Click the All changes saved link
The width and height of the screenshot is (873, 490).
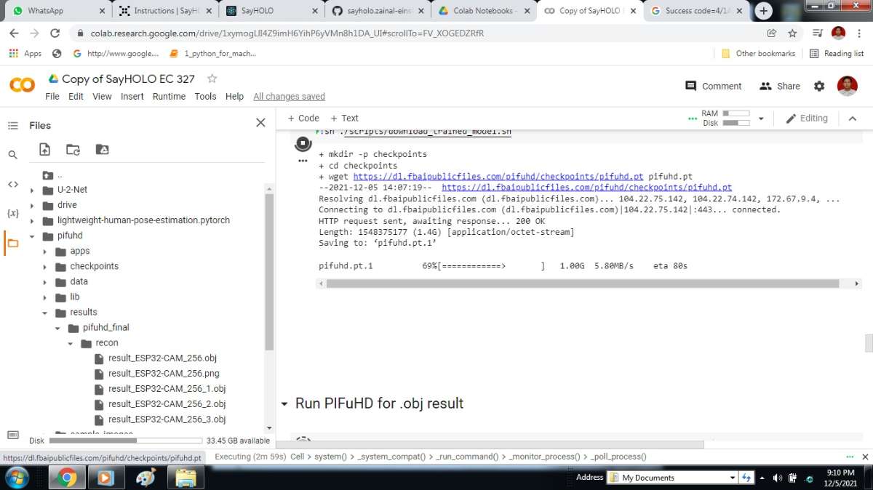pos(289,97)
